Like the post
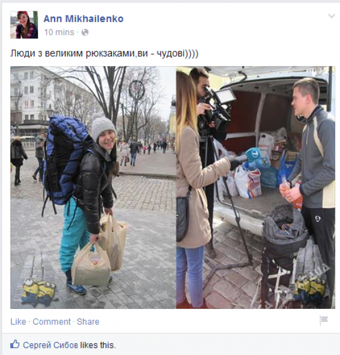The height and width of the screenshot is (355, 340). [x=18, y=322]
